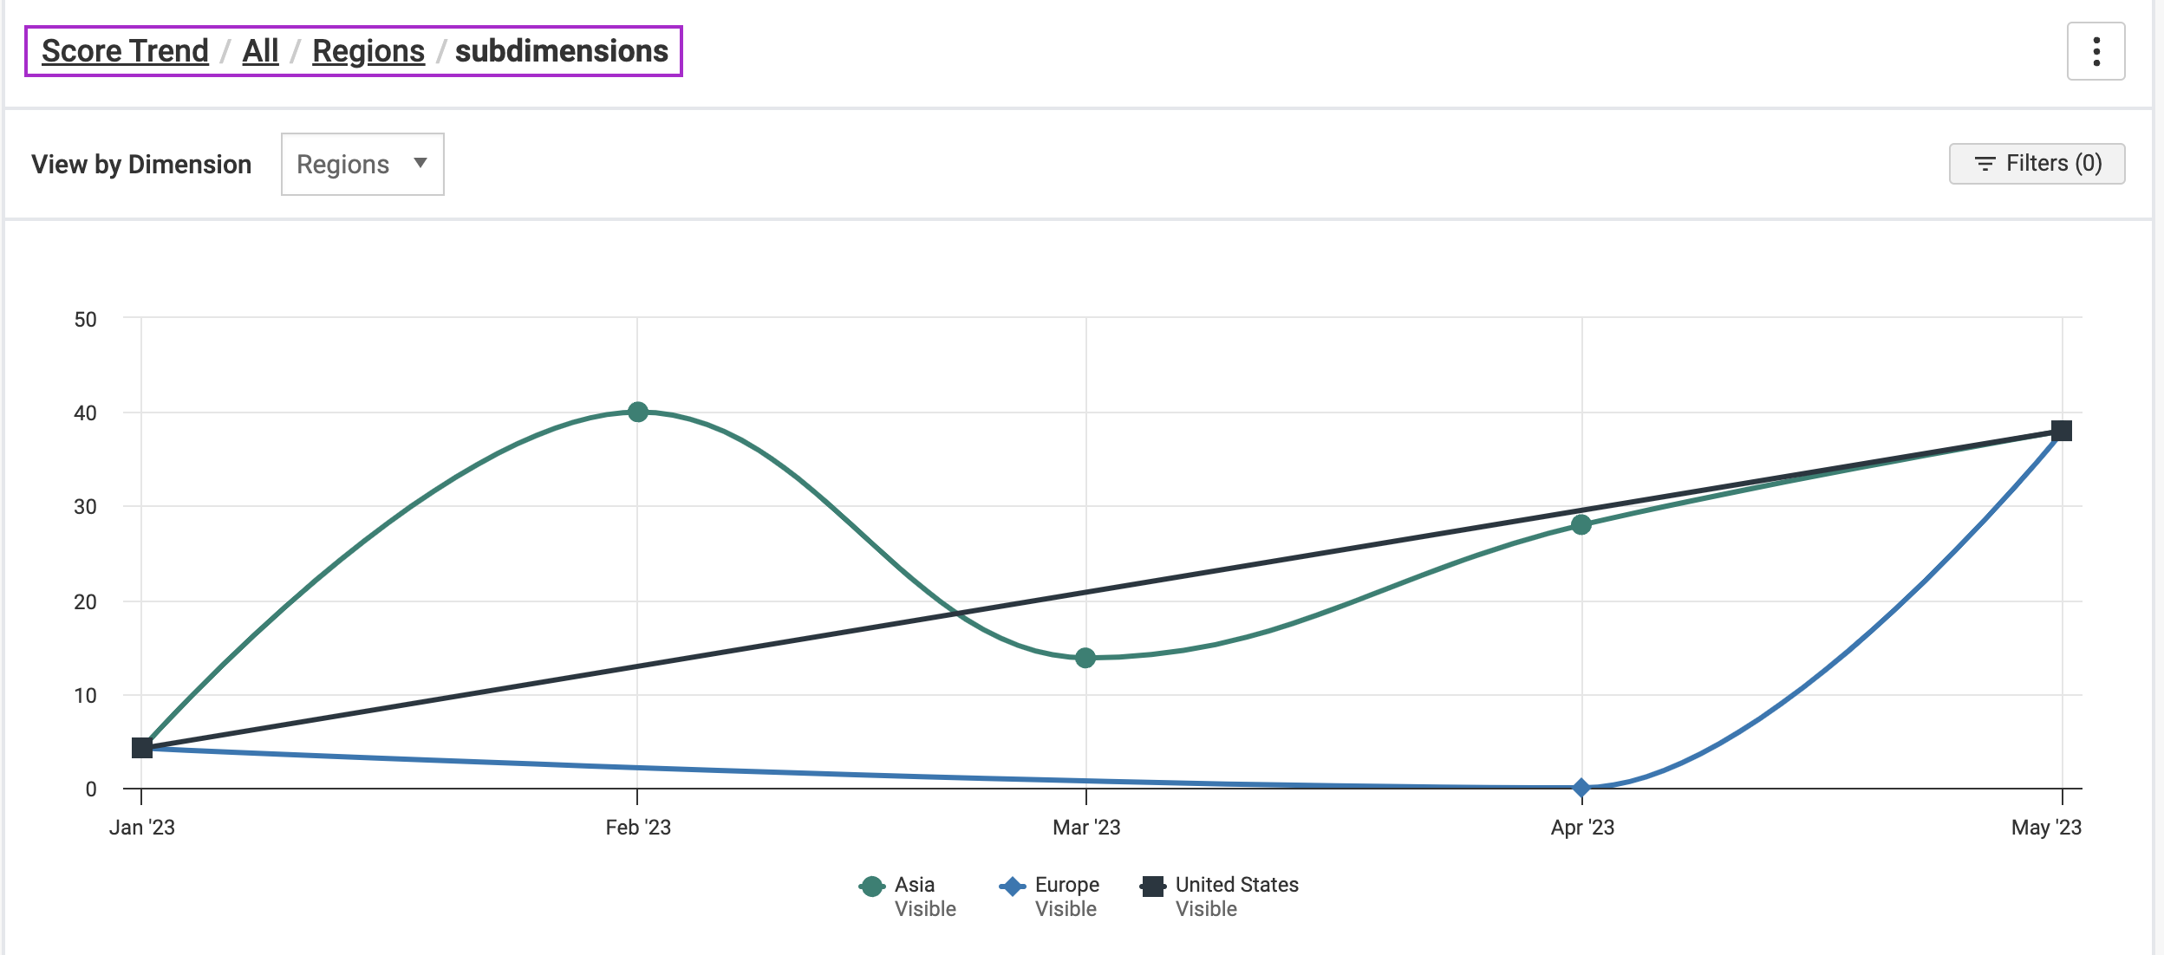Open the three-dot more options menu
This screenshot has height=955, width=2164.
pos(2096,52)
